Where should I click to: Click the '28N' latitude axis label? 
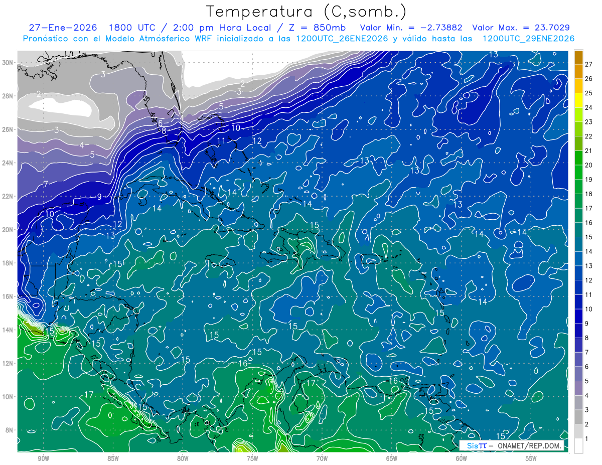click(x=7, y=96)
